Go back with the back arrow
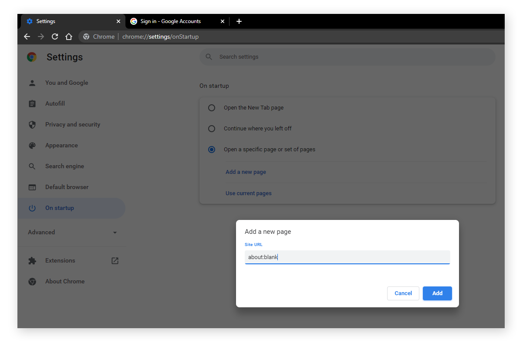523x346 pixels. [x=27, y=37]
